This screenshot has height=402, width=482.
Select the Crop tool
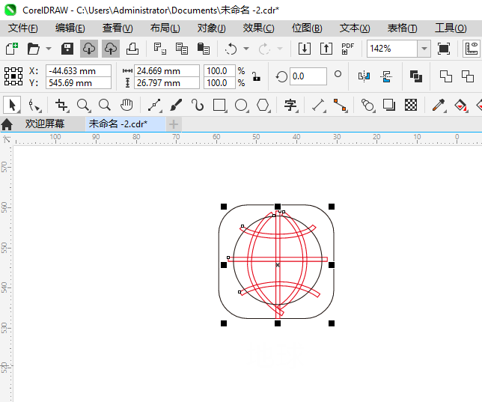click(x=61, y=105)
